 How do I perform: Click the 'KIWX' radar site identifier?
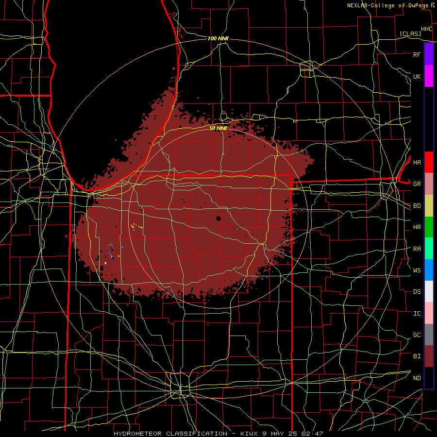(x=248, y=434)
